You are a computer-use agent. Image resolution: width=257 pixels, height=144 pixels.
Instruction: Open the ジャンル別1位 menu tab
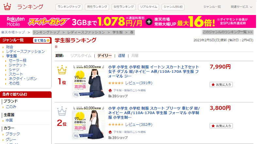click(x=173, y=7)
